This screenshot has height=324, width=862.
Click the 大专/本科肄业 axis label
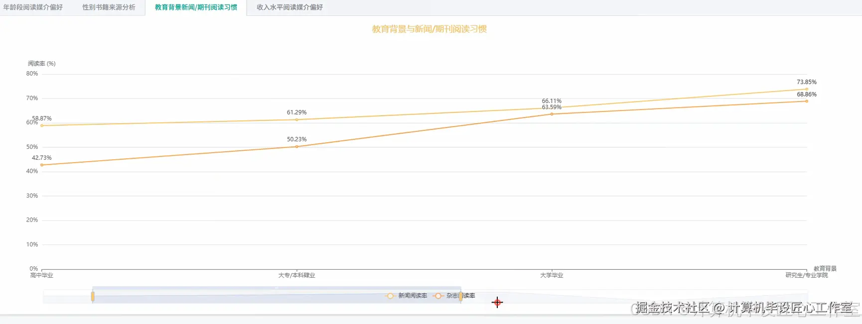pos(296,275)
